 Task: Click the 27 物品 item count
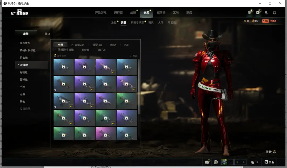pos(134,55)
